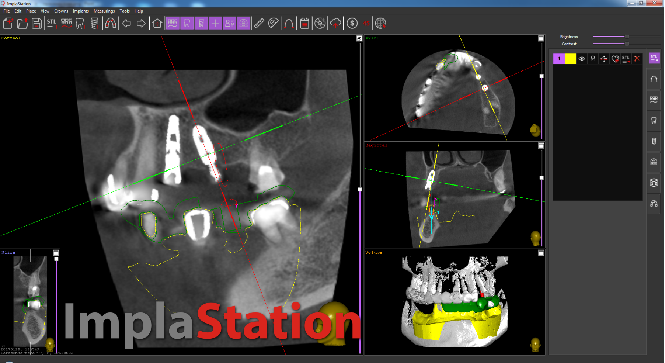Open the Help menu
This screenshot has width=665, height=363.
[139, 11]
